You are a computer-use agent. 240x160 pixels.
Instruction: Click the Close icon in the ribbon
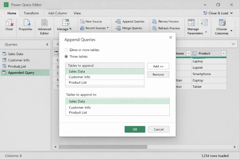coord(9,26)
